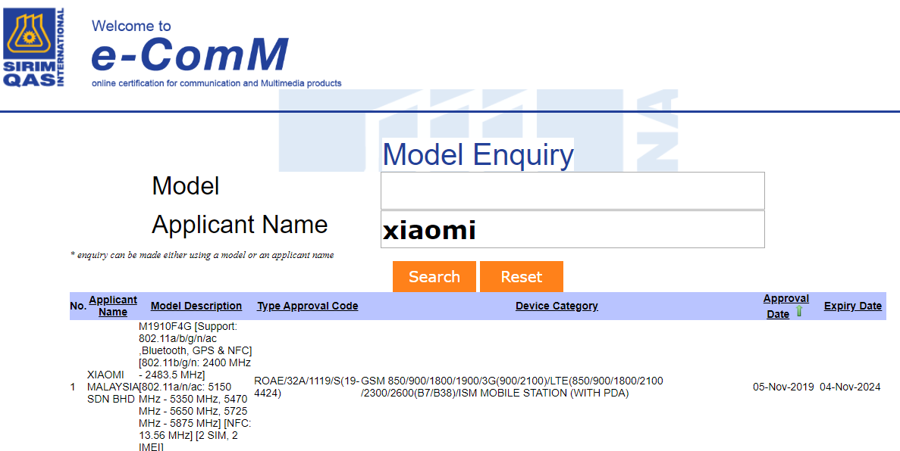Focus the Model text input field
The image size is (900, 451).
click(x=572, y=191)
